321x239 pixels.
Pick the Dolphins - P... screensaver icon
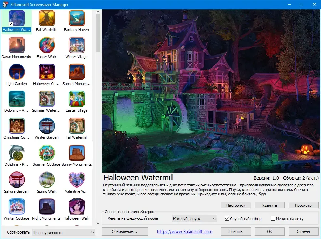pyautogui.click(x=17, y=153)
